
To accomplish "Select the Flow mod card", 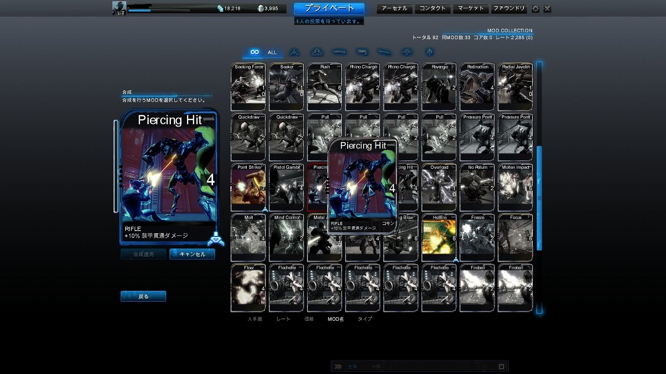I will [x=248, y=288].
